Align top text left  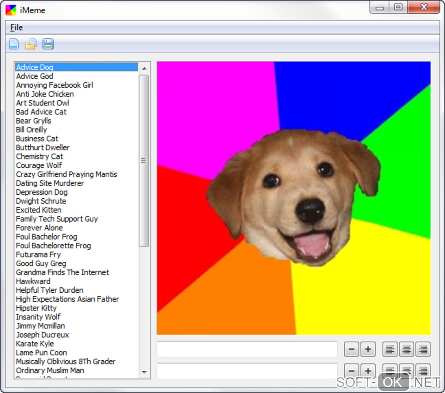(390, 349)
